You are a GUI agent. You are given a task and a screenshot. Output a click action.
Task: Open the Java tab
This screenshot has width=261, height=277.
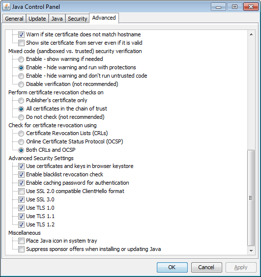pyautogui.click(x=57, y=19)
